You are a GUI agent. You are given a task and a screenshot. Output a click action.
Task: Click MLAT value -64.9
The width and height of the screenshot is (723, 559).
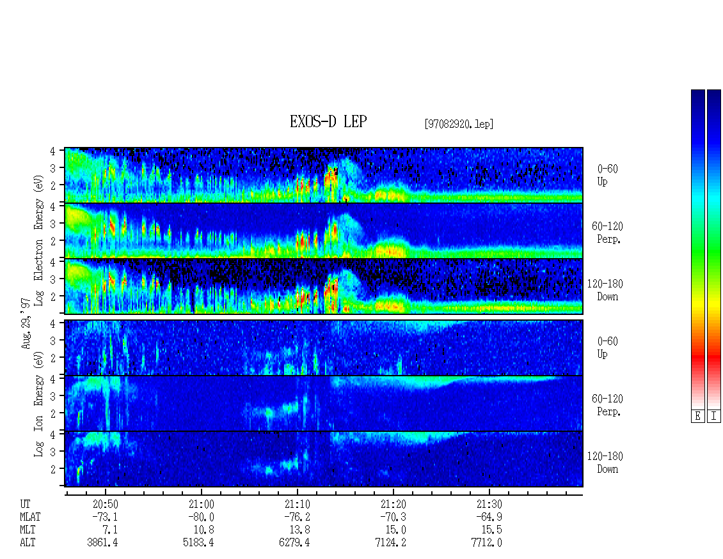489,517
